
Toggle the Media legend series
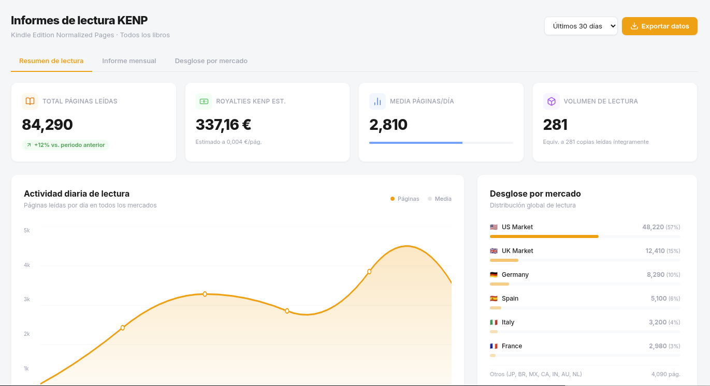click(440, 199)
